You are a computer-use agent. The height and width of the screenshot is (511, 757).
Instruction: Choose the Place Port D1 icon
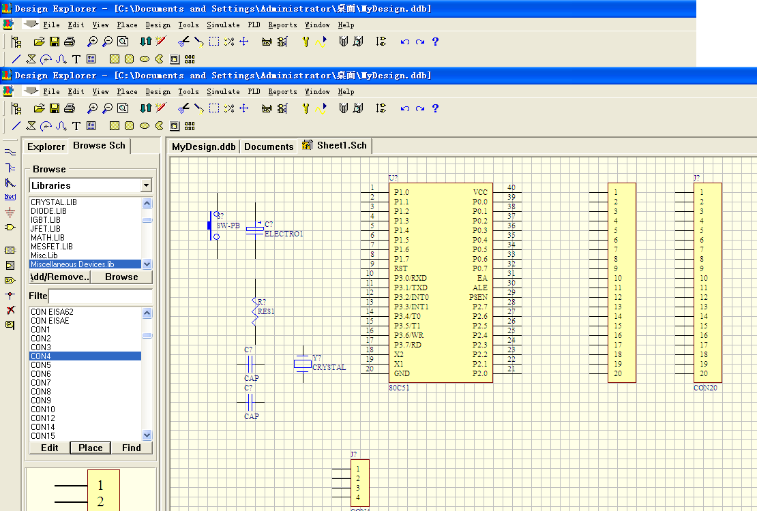coord(10,280)
